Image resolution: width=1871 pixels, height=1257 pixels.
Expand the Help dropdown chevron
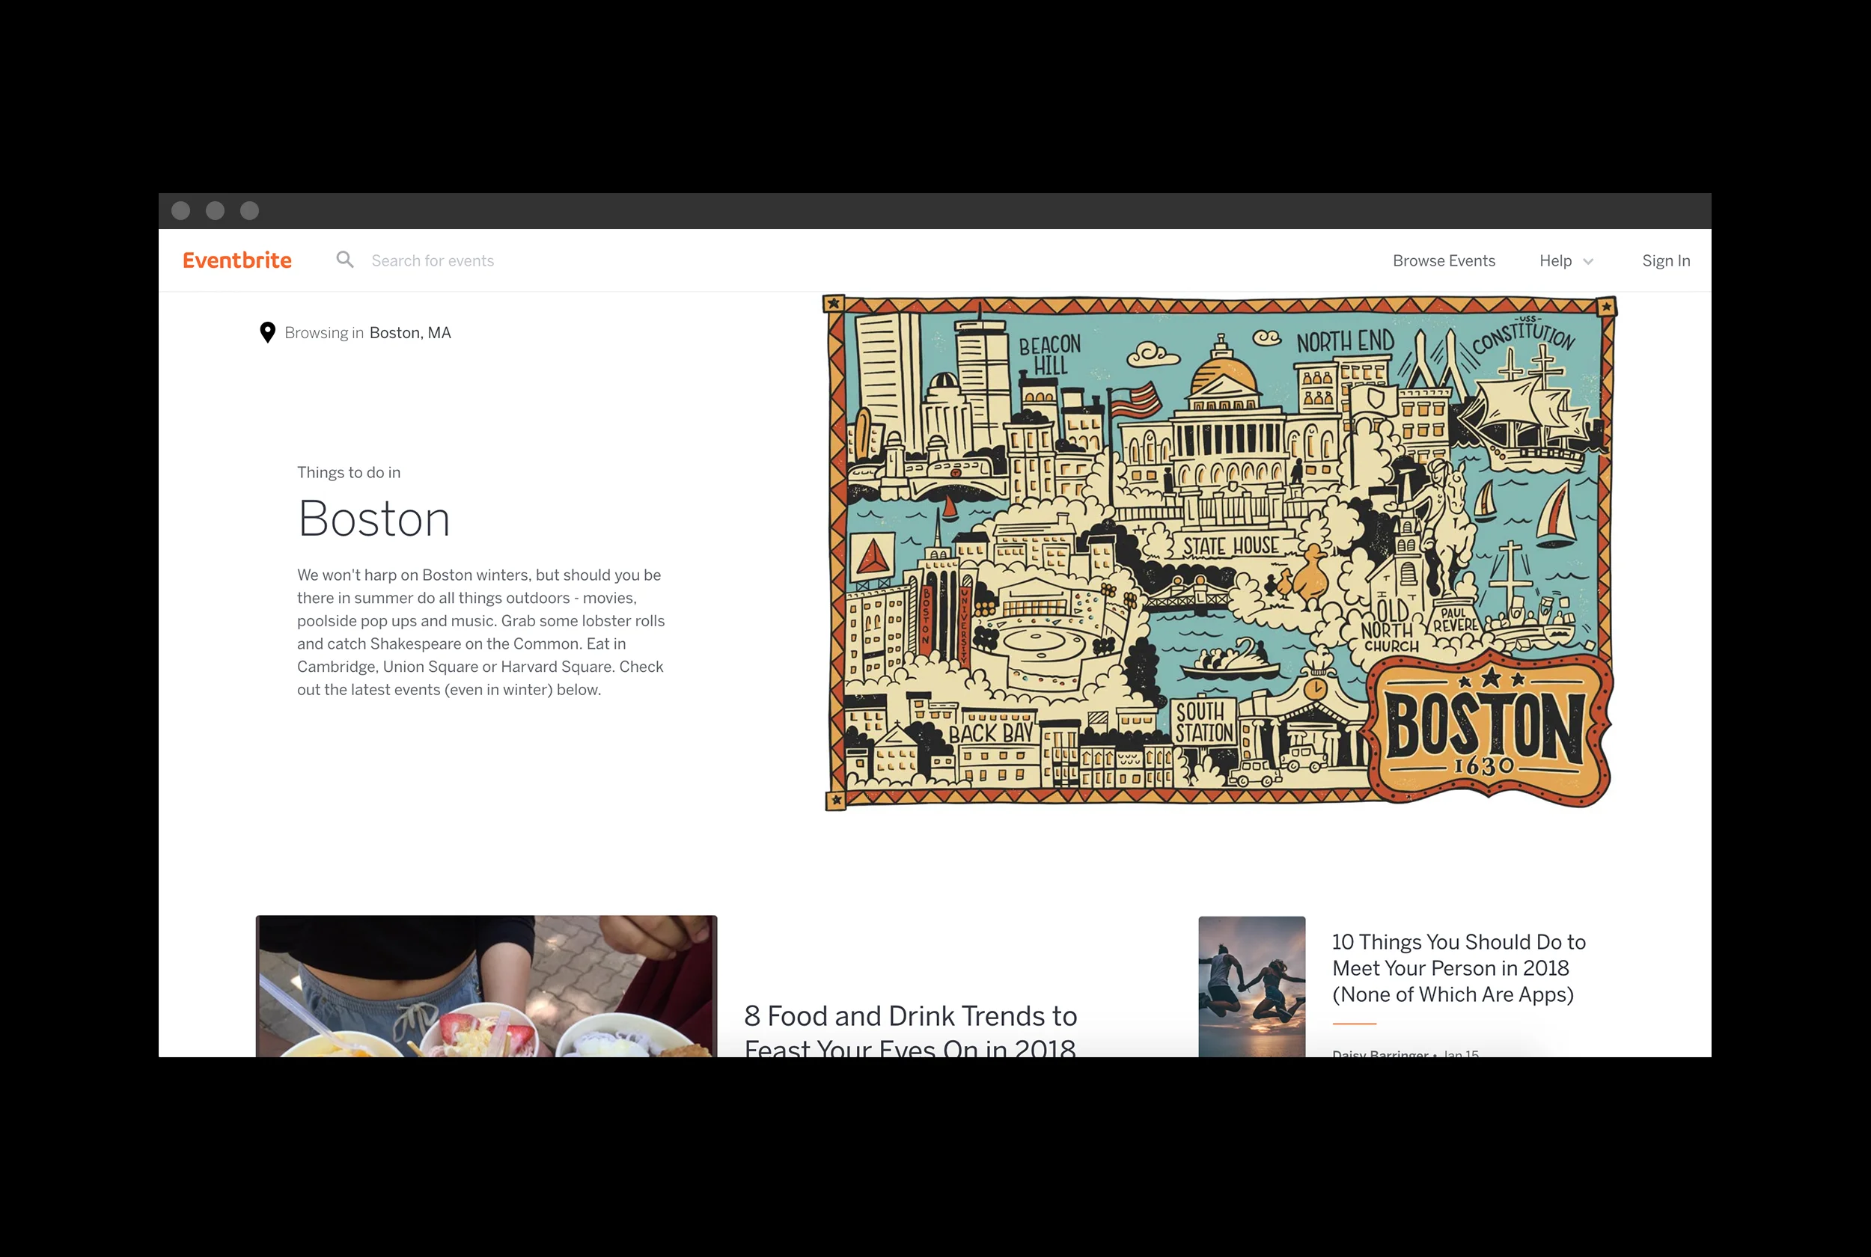point(1588,261)
